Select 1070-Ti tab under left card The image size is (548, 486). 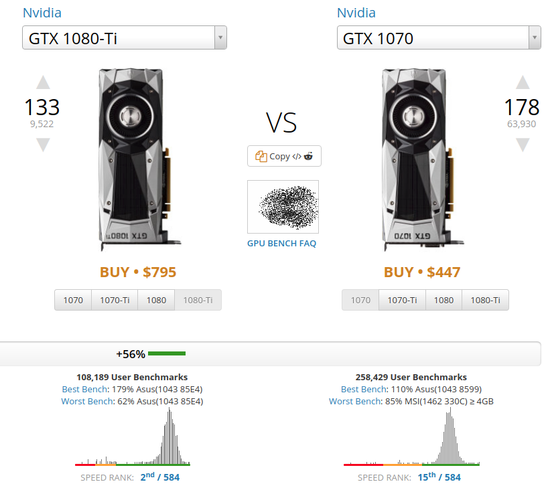115,300
